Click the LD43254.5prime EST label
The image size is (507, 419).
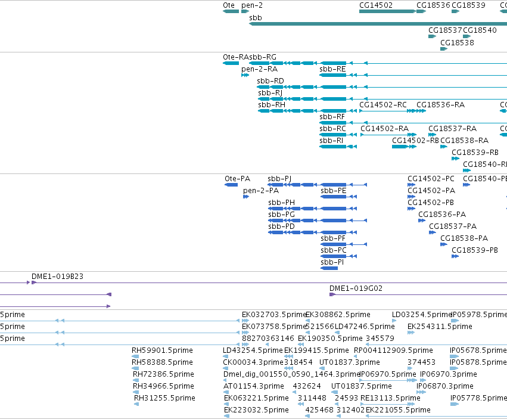pyautogui.click(x=253, y=350)
